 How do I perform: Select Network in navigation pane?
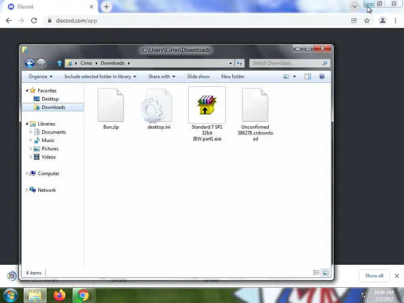(47, 190)
